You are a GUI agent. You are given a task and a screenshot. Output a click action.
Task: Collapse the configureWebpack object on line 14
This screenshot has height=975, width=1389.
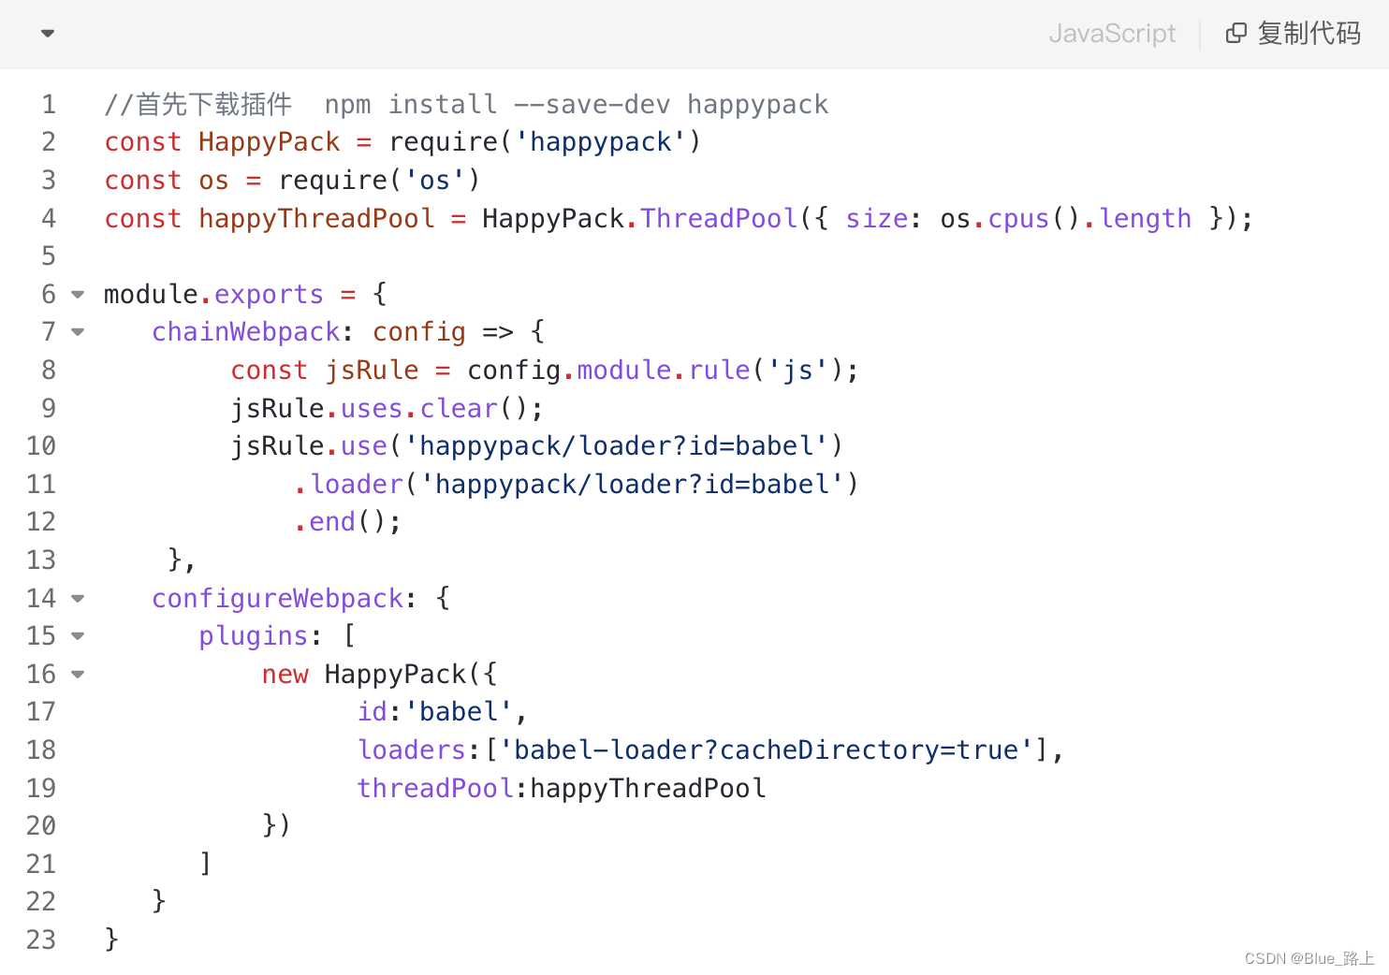[77, 598]
